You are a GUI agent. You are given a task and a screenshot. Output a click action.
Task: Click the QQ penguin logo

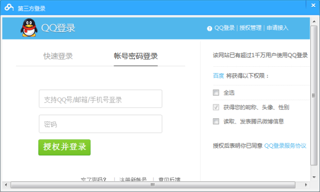pyautogui.click(x=29, y=28)
